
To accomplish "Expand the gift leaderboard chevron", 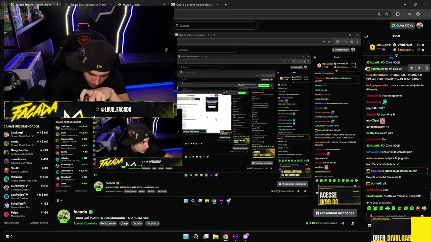I will point(397,55).
